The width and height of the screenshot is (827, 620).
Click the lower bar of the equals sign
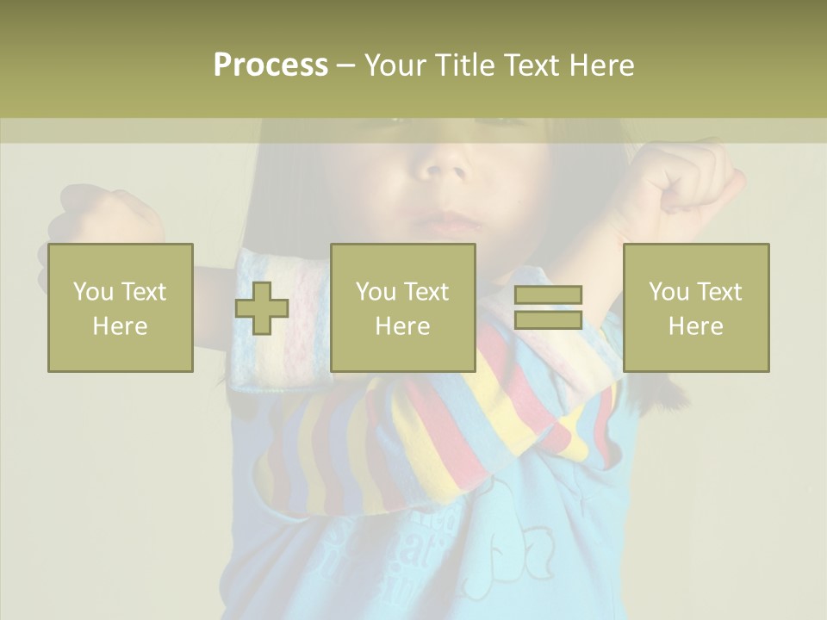[548, 319]
